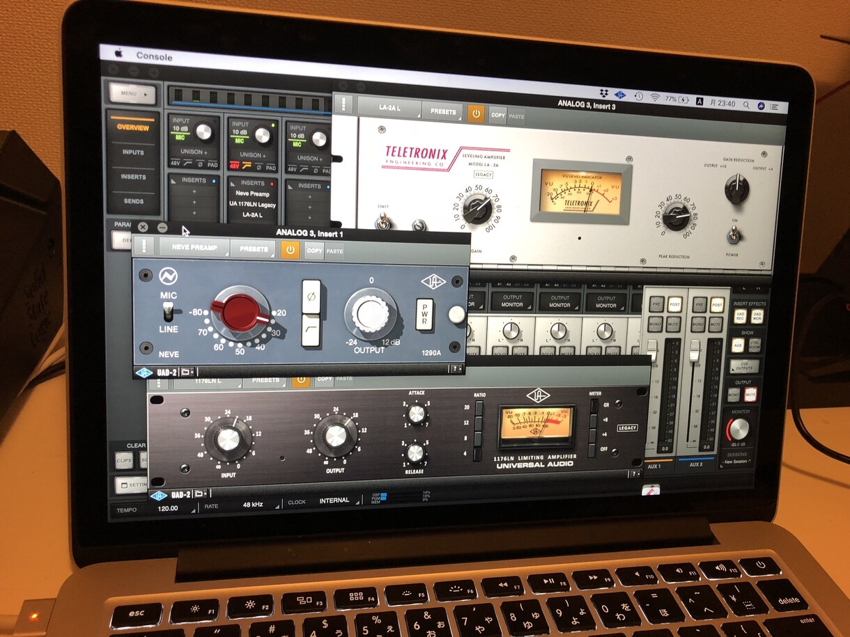
Task: Adjust AUX 1 fader handle
Action: 651,350
